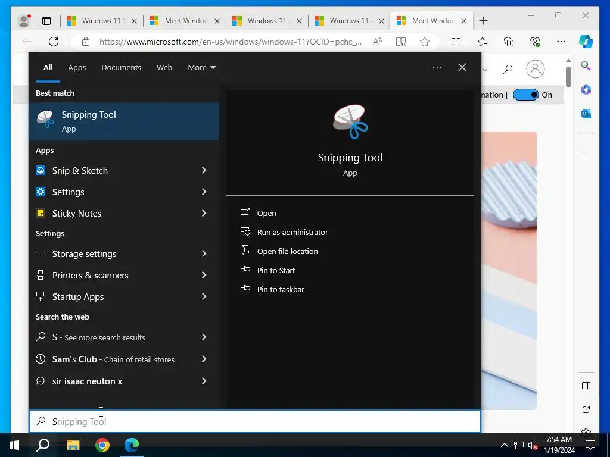Switch to the Documents search tab
Screen dimensions: 610x457
tap(121, 68)
